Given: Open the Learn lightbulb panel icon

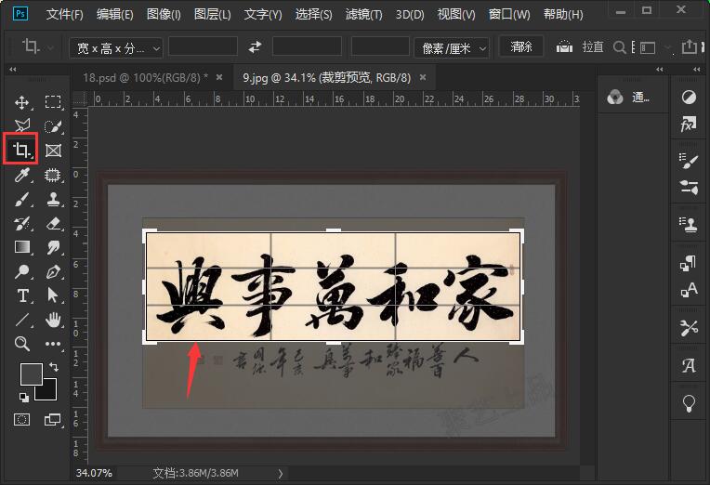Looking at the screenshot, I should pyautogui.click(x=689, y=402).
